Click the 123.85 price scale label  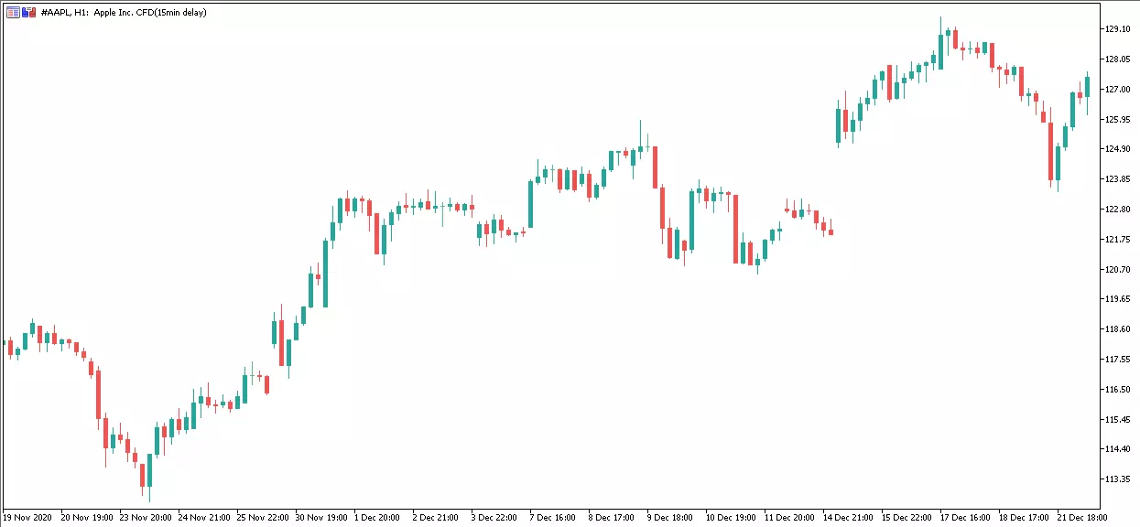1118,179
